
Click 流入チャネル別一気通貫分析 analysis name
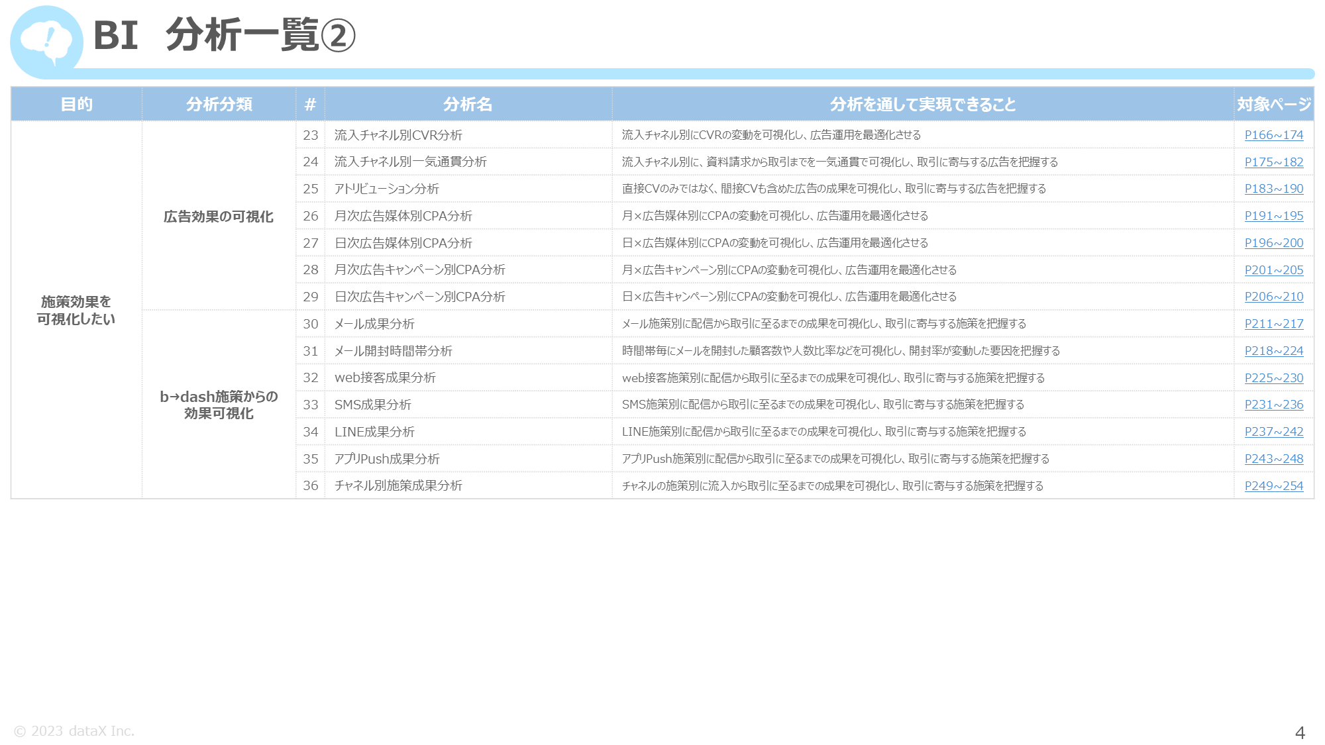coord(410,162)
